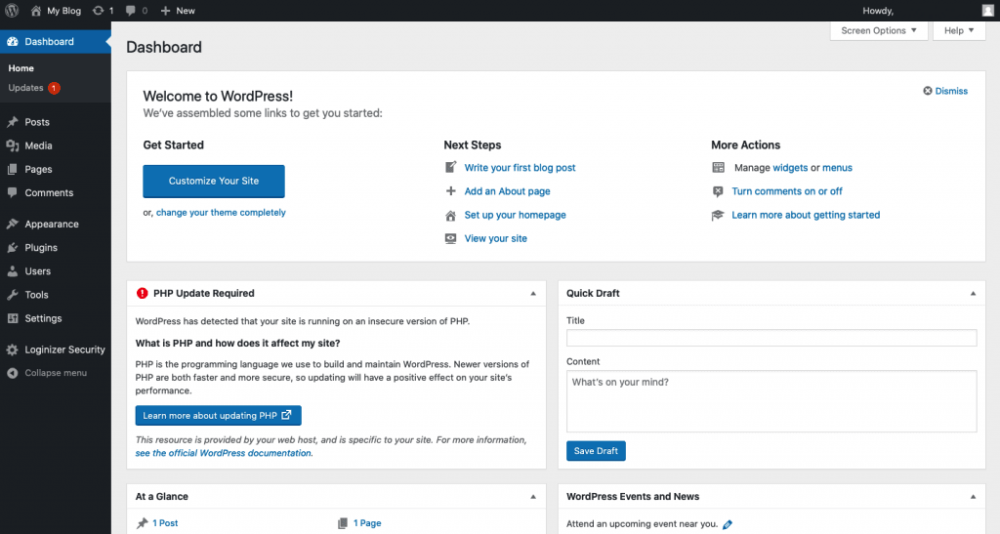Follow the change your theme completely link
The height and width of the screenshot is (534, 1000).
(x=221, y=212)
